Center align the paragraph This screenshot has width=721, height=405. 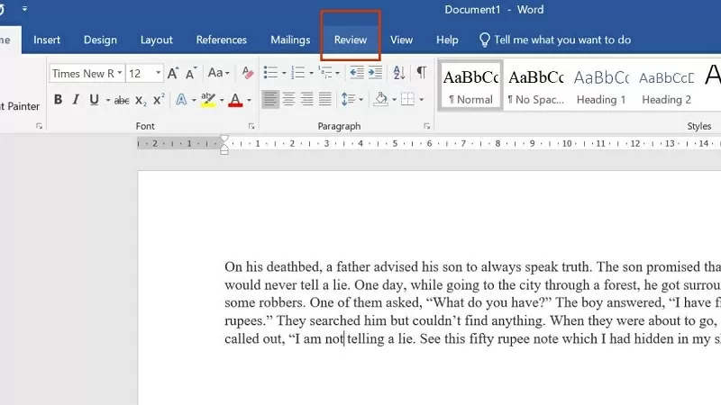(289, 99)
